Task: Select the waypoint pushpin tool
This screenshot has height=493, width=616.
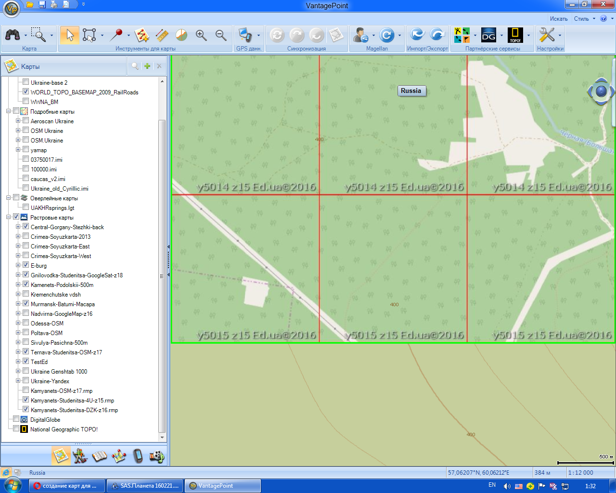Action: 116,35
